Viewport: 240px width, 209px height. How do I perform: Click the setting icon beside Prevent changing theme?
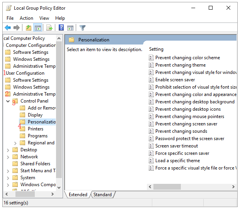coord(151,65)
